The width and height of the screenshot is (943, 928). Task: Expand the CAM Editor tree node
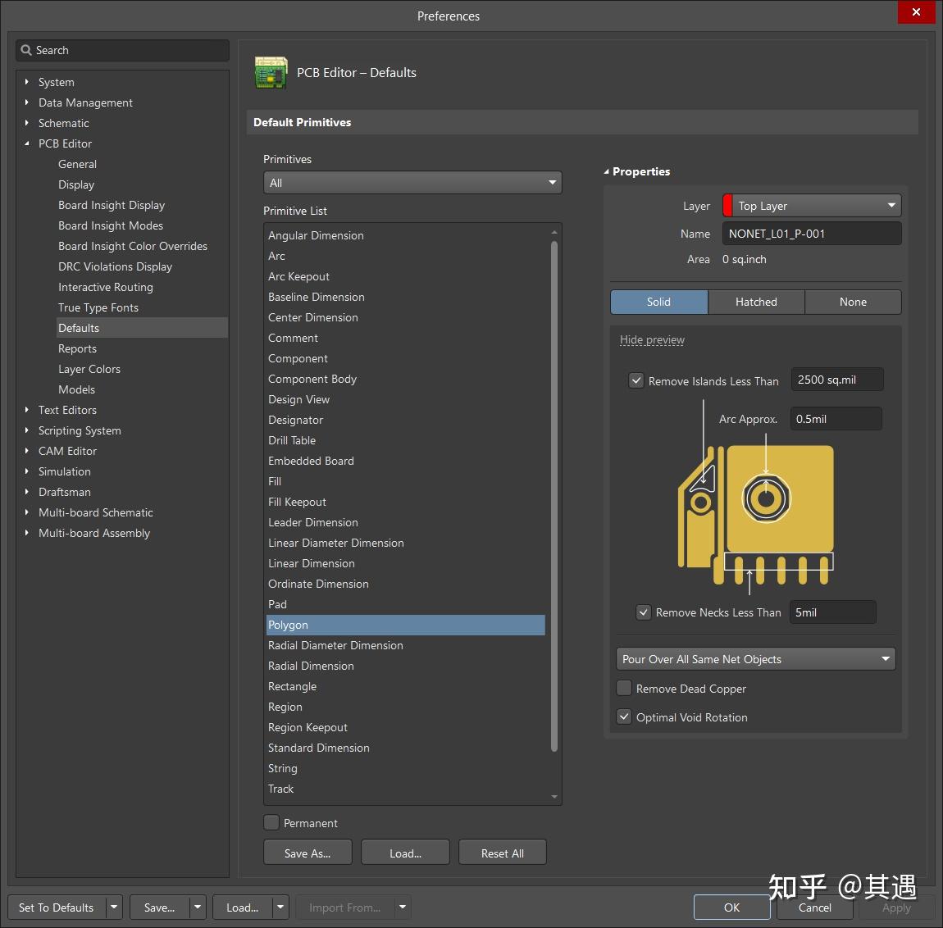point(26,450)
